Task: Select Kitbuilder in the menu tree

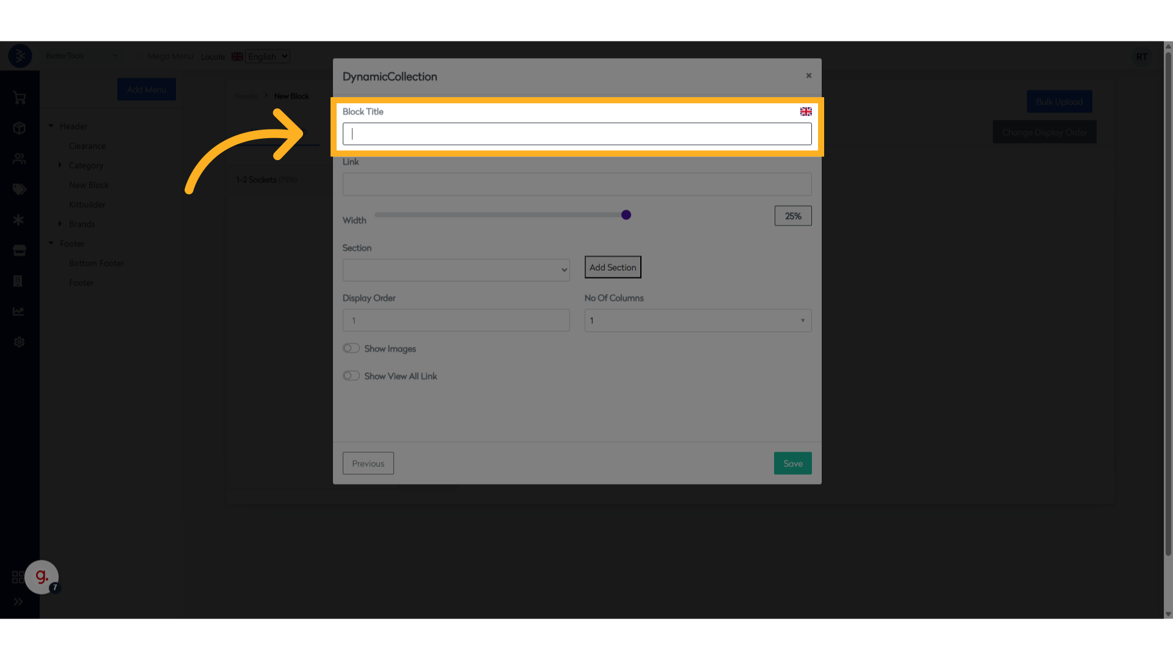Action: coord(87,204)
